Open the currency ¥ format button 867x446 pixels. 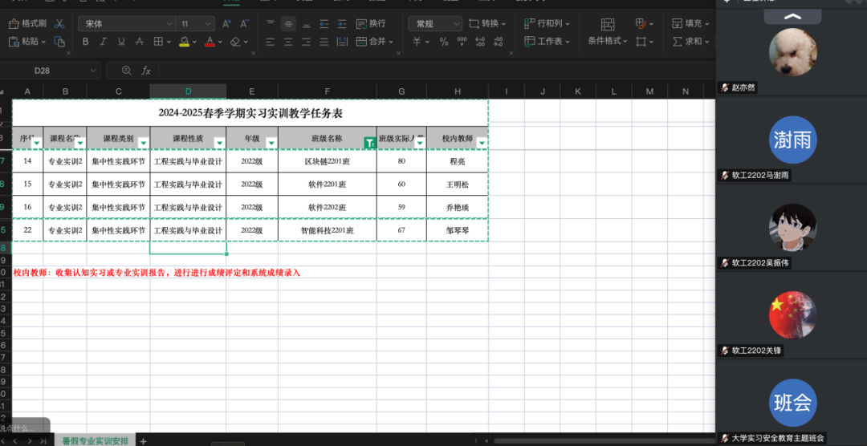point(421,42)
